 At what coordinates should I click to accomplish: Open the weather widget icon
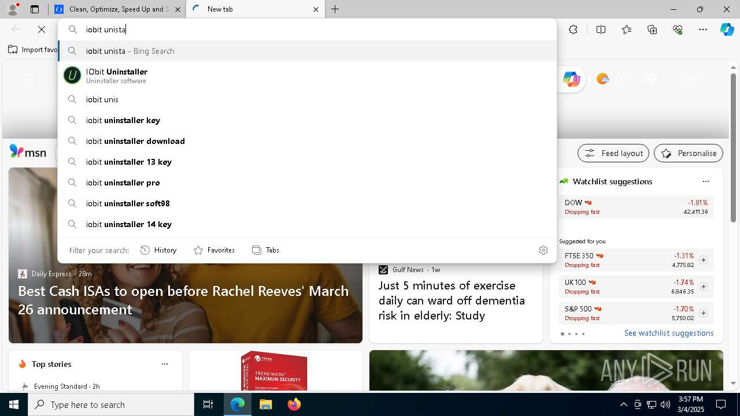(603, 79)
